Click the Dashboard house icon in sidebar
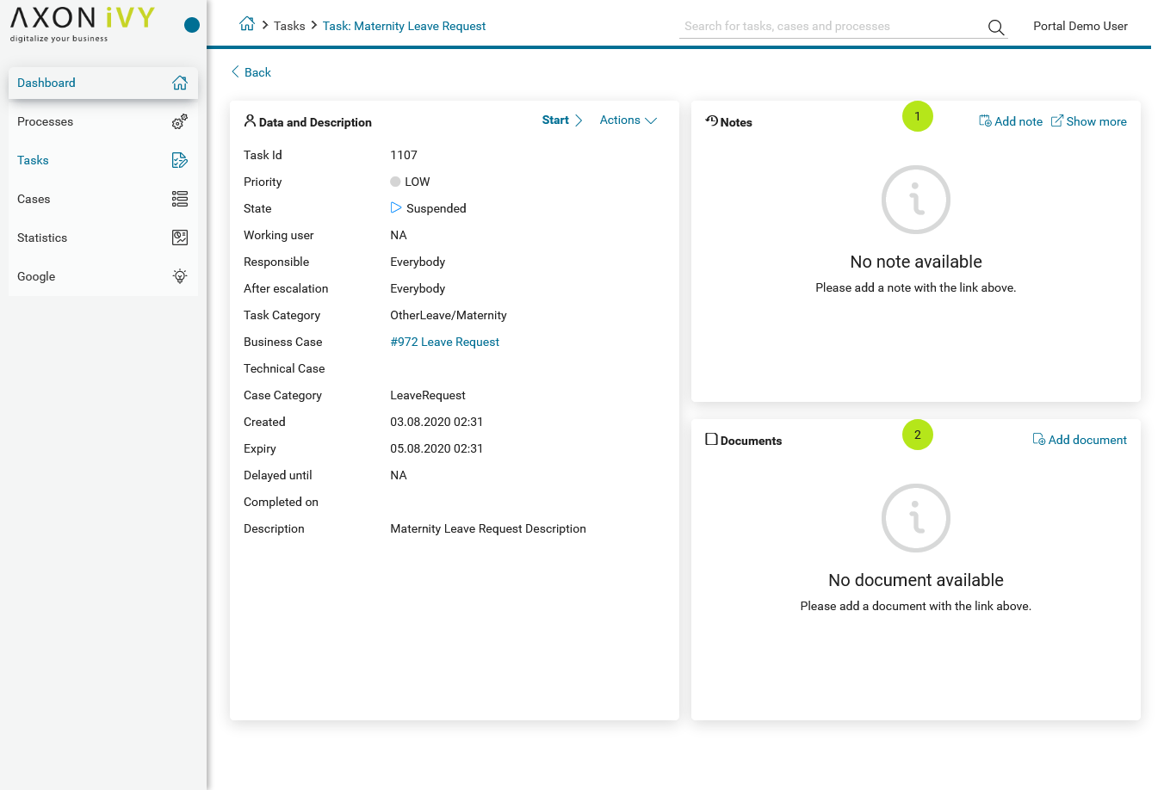The height and width of the screenshot is (790, 1164). 180,83
